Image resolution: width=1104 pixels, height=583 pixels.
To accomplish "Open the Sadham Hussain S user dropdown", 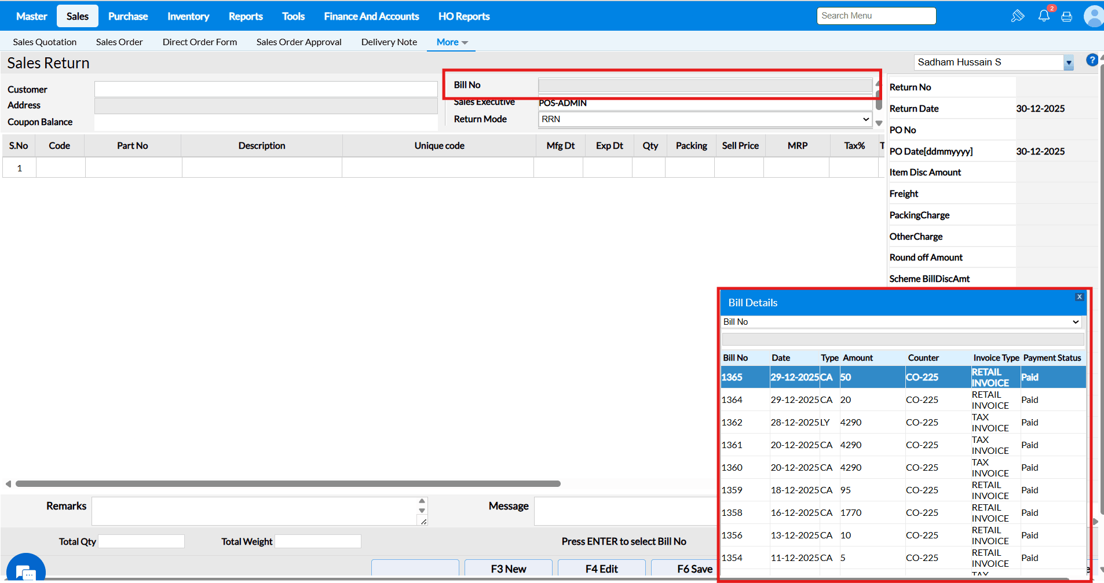I will pos(1068,63).
